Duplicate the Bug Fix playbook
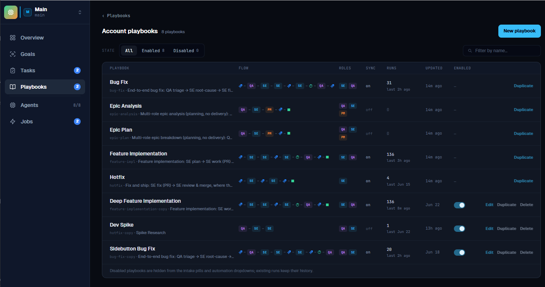This screenshot has width=545, height=287. (523, 86)
